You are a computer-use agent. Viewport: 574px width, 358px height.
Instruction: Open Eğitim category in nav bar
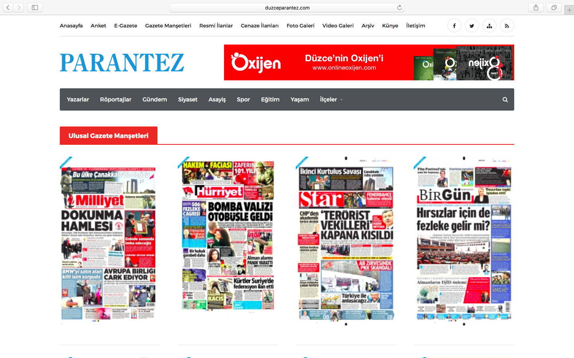click(270, 99)
